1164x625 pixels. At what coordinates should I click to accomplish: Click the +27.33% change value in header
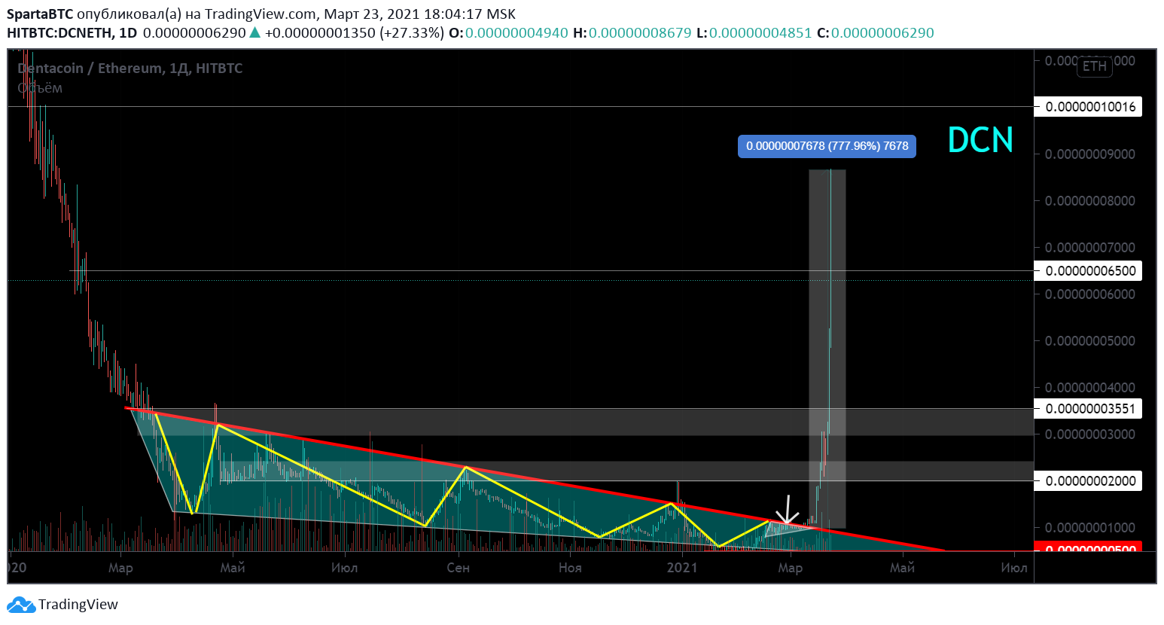coord(412,33)
